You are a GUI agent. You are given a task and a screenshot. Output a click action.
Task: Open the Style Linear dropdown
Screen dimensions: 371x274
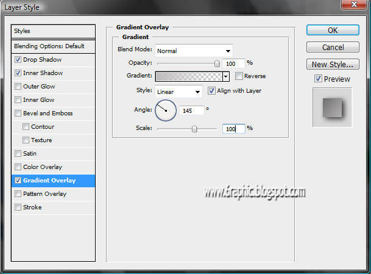178,92
